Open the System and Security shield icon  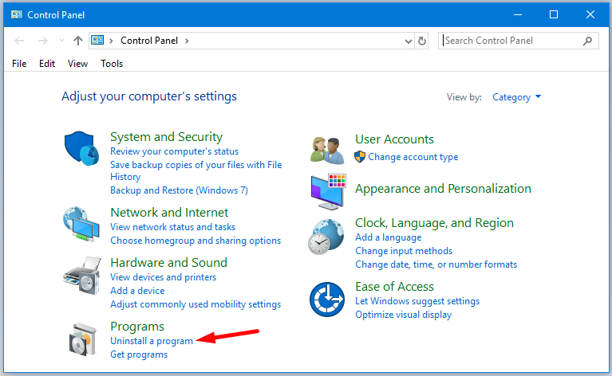(x=82, y=148)
